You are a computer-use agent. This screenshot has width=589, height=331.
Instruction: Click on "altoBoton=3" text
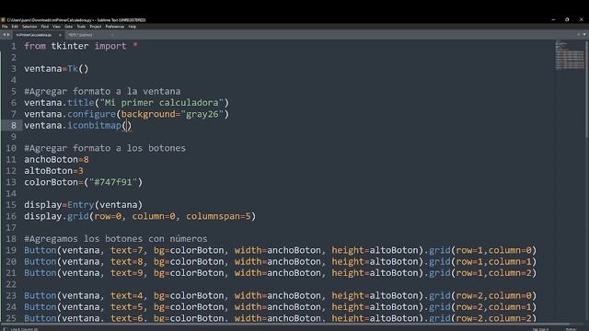[53, 171]
